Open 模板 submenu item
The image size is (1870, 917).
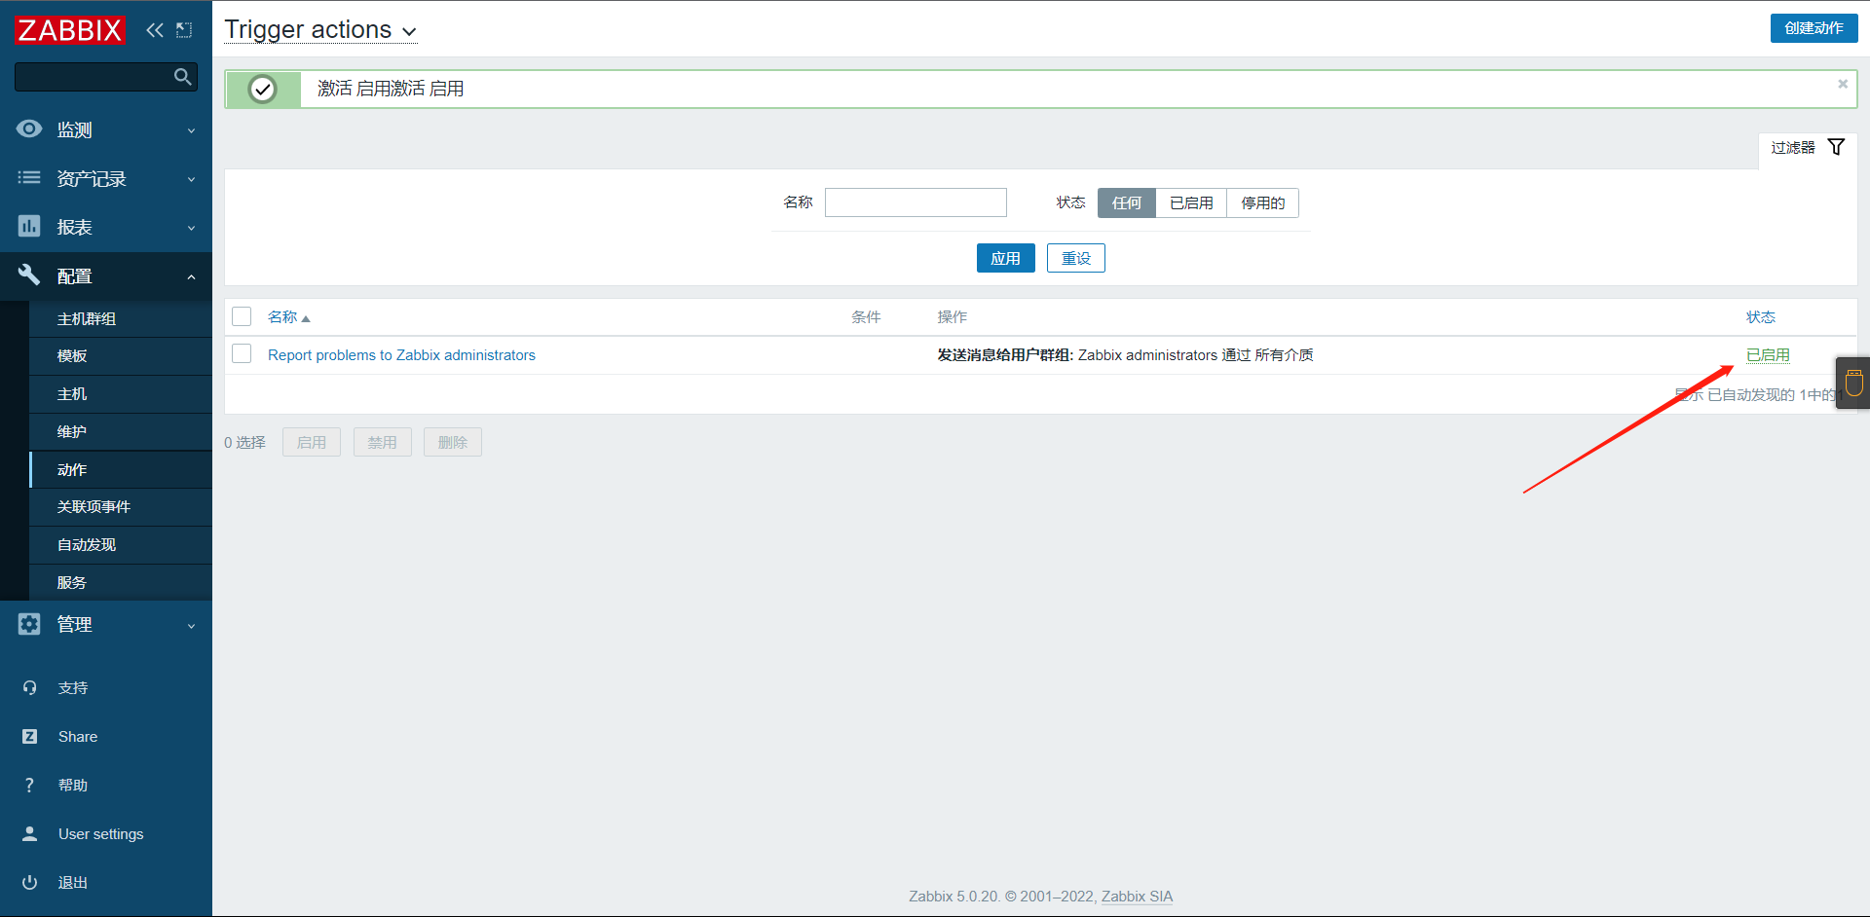point(72,356)
